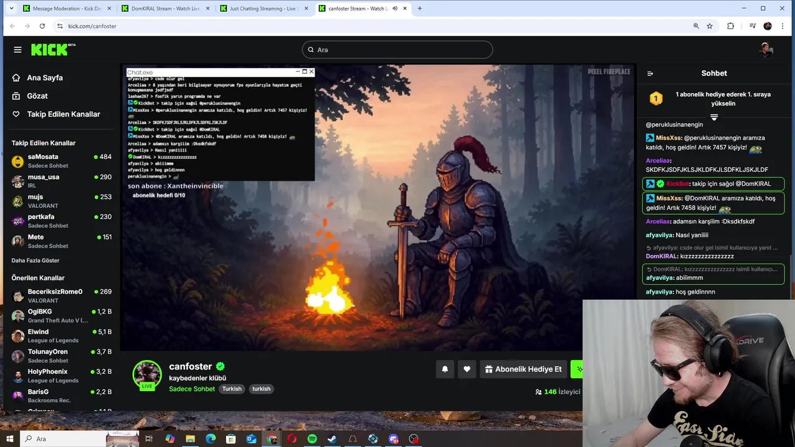Click DomKIRAL username in chat
This screenshot has width=795, height=447.
(x=661, y=256)
